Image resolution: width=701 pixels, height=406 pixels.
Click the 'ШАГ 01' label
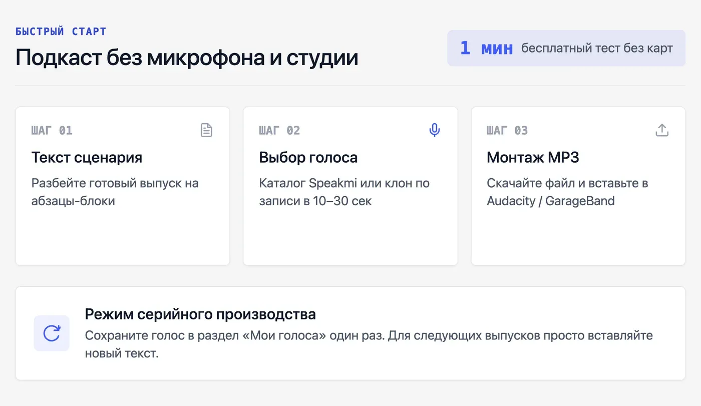(52, 131)
